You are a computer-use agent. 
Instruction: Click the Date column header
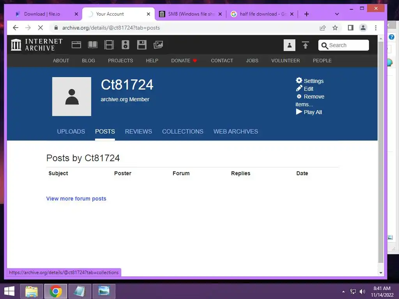click(x=302, y=173)
